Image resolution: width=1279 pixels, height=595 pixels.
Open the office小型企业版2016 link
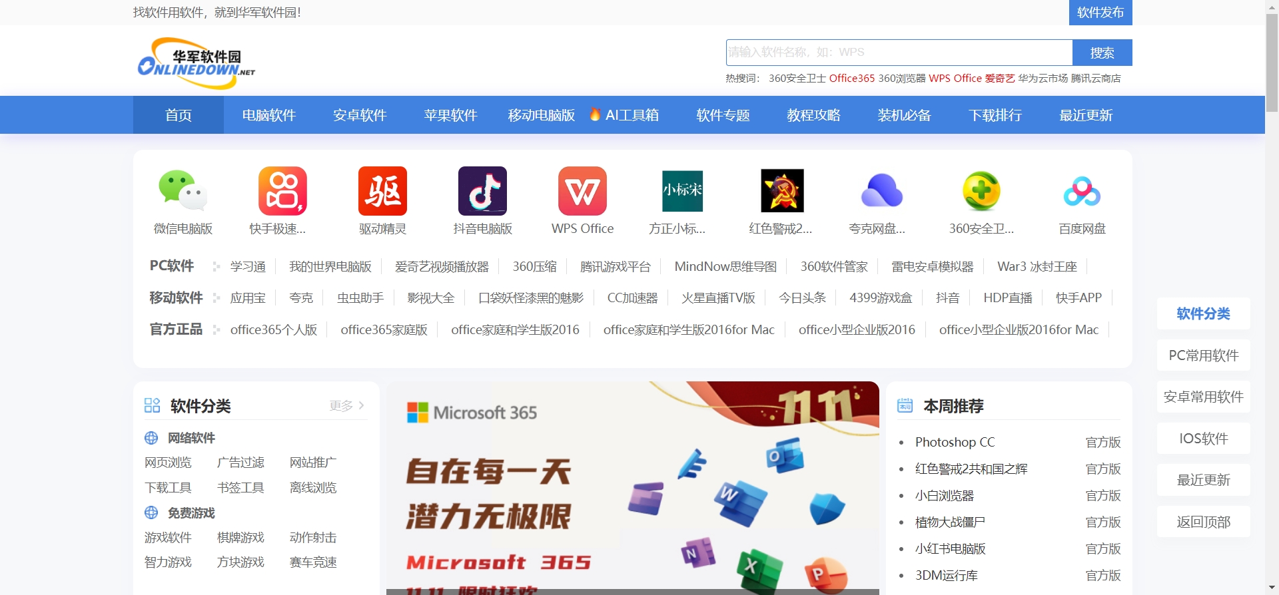click(857, 330)
